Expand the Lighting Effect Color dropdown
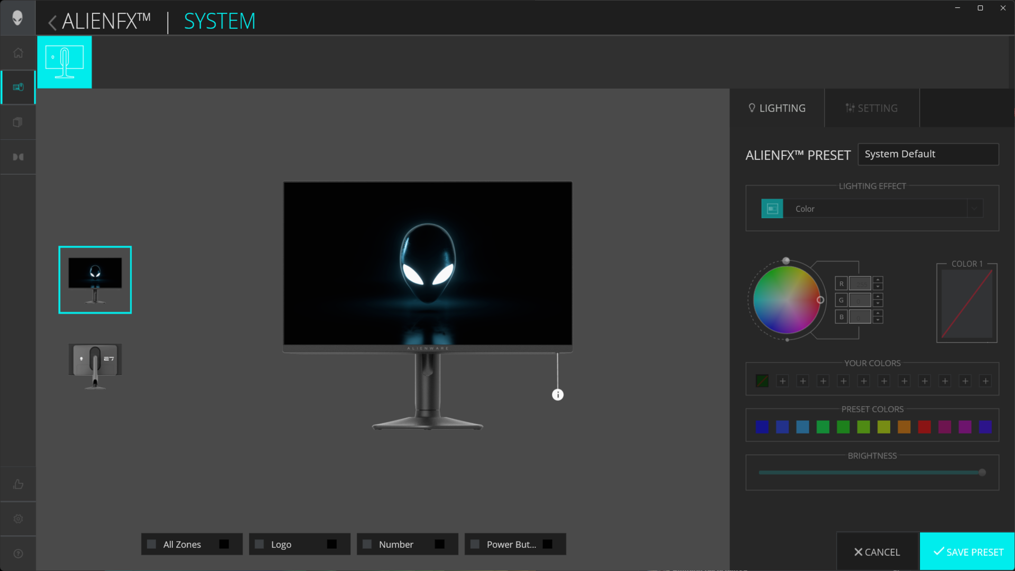The height and width of the screenshot is (571, 1015). [x=974, y=209]
